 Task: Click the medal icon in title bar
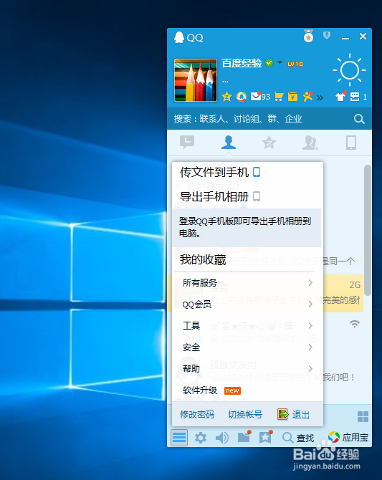pos(308,36)
